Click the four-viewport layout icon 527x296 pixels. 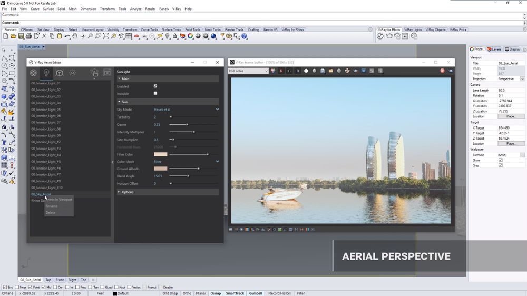coord(129,36)
